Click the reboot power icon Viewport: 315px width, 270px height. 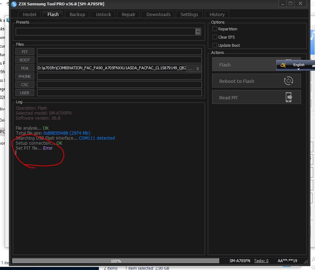pyautogui.click(x=289, y=81)
